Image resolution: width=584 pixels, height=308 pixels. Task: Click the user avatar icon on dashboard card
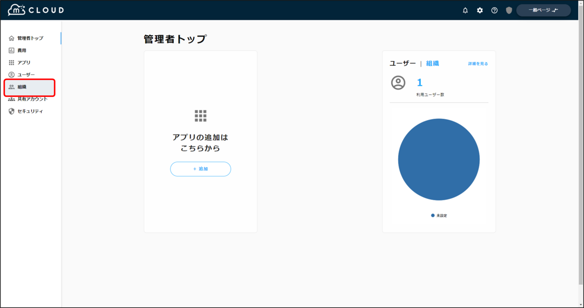(x=398, y=83)
